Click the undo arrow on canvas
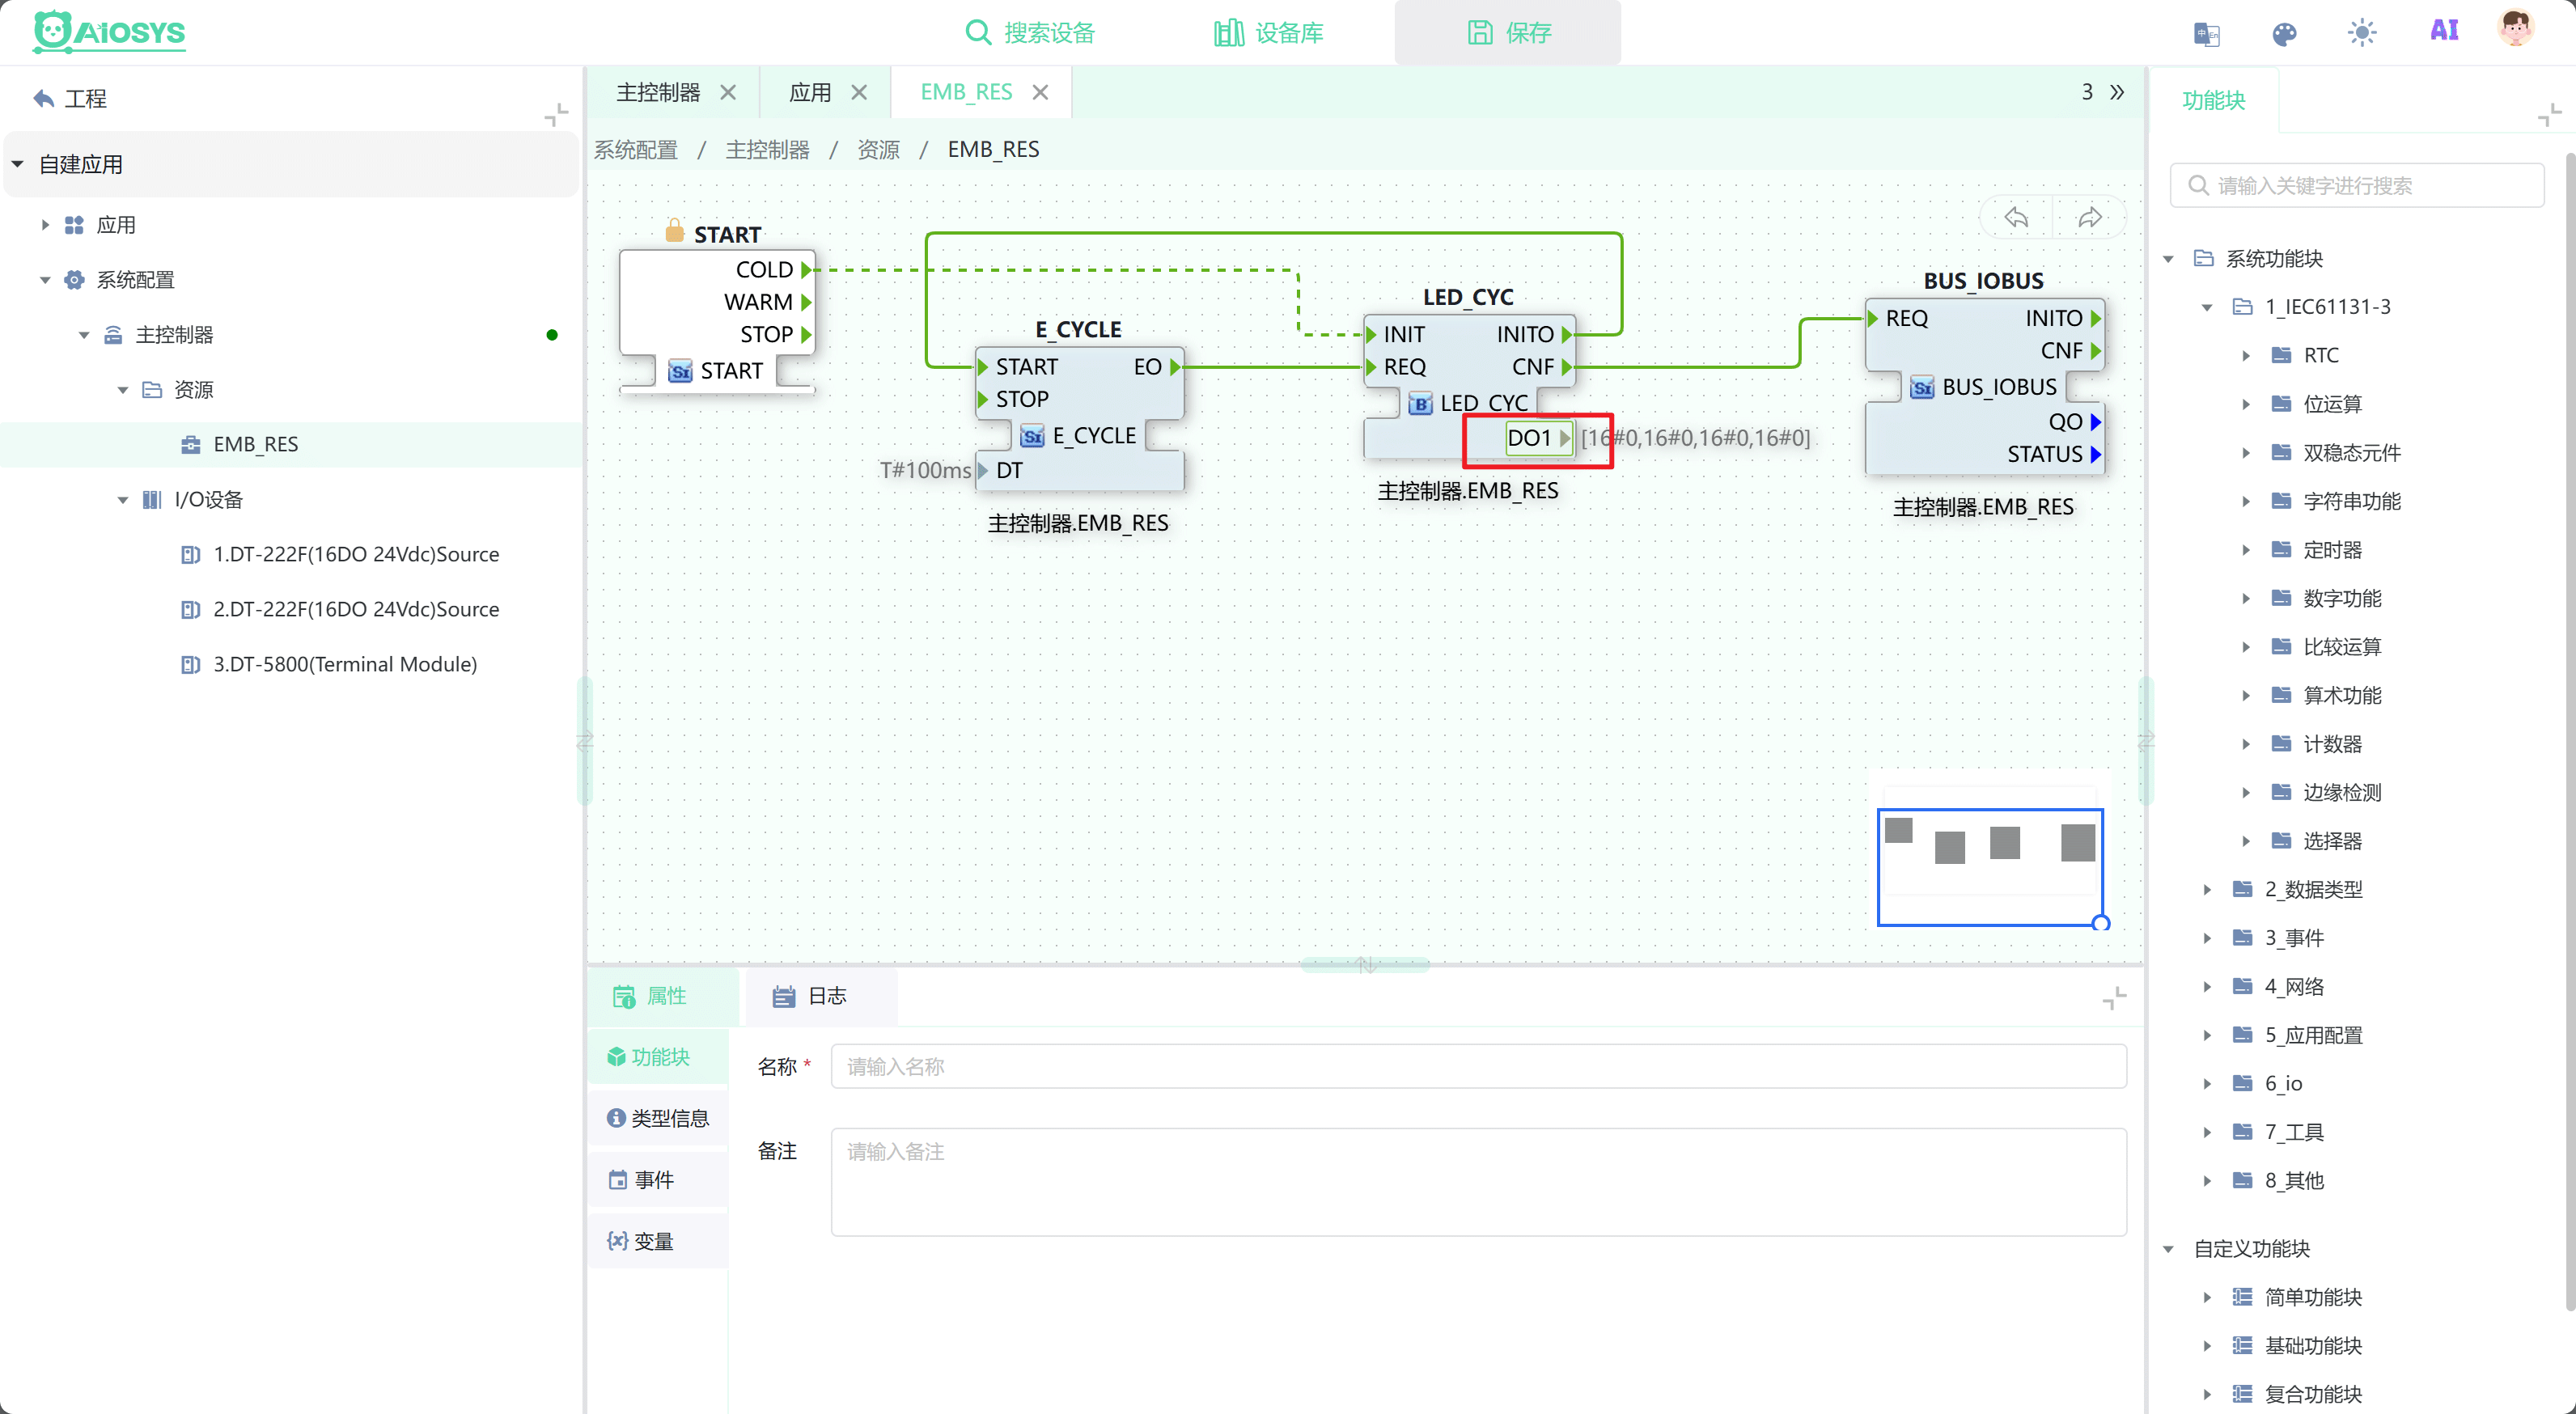 click(x=2016, y=217)
